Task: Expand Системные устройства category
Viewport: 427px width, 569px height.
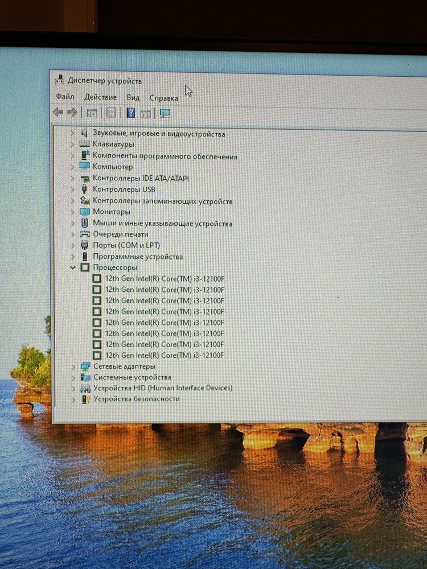Action: point(73,377)
